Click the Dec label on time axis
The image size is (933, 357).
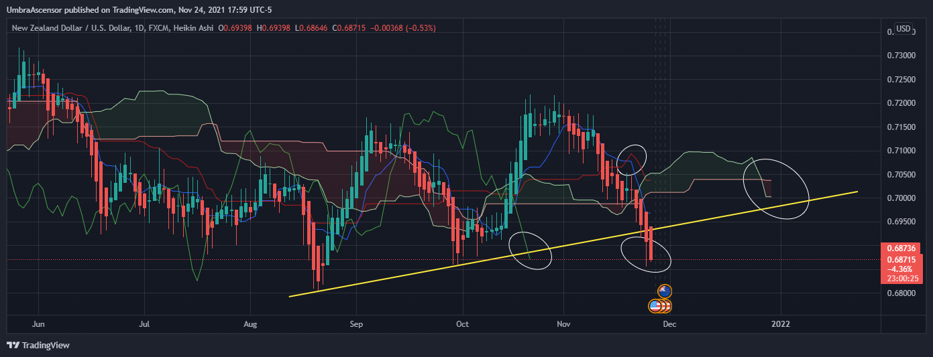pos(669,324)
